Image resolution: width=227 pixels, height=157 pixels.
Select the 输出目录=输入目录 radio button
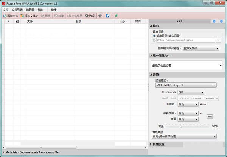coord(154,36)
